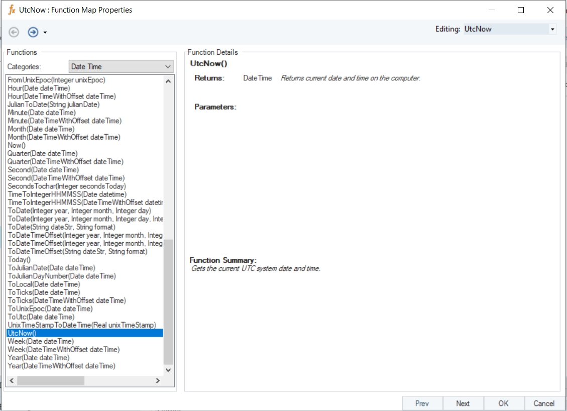Select Today() in the functions list
This screenshot has width=567, height=411.
19,260
